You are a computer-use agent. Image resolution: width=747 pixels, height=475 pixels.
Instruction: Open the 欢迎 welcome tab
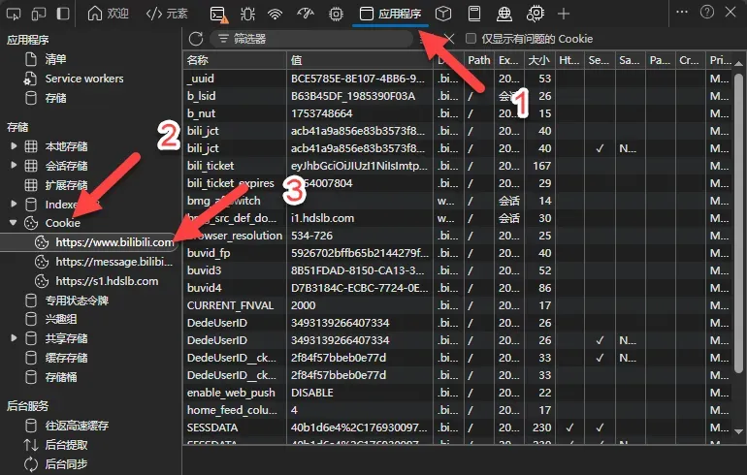coord(108,14)
